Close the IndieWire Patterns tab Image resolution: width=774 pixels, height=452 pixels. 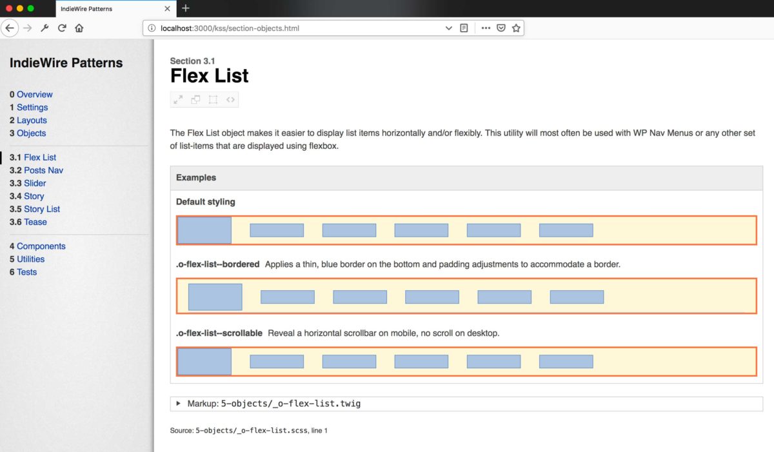(x=168, y=9)
